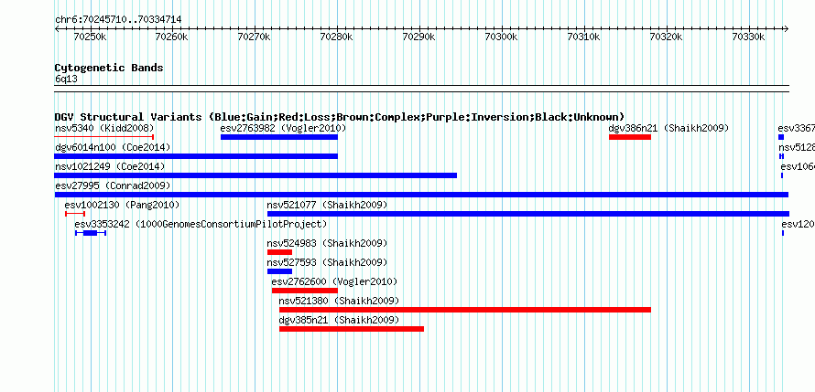Open variant nsv521077 (Shaikh2009) label
The image size is (815, 392).
coord(328,205)
